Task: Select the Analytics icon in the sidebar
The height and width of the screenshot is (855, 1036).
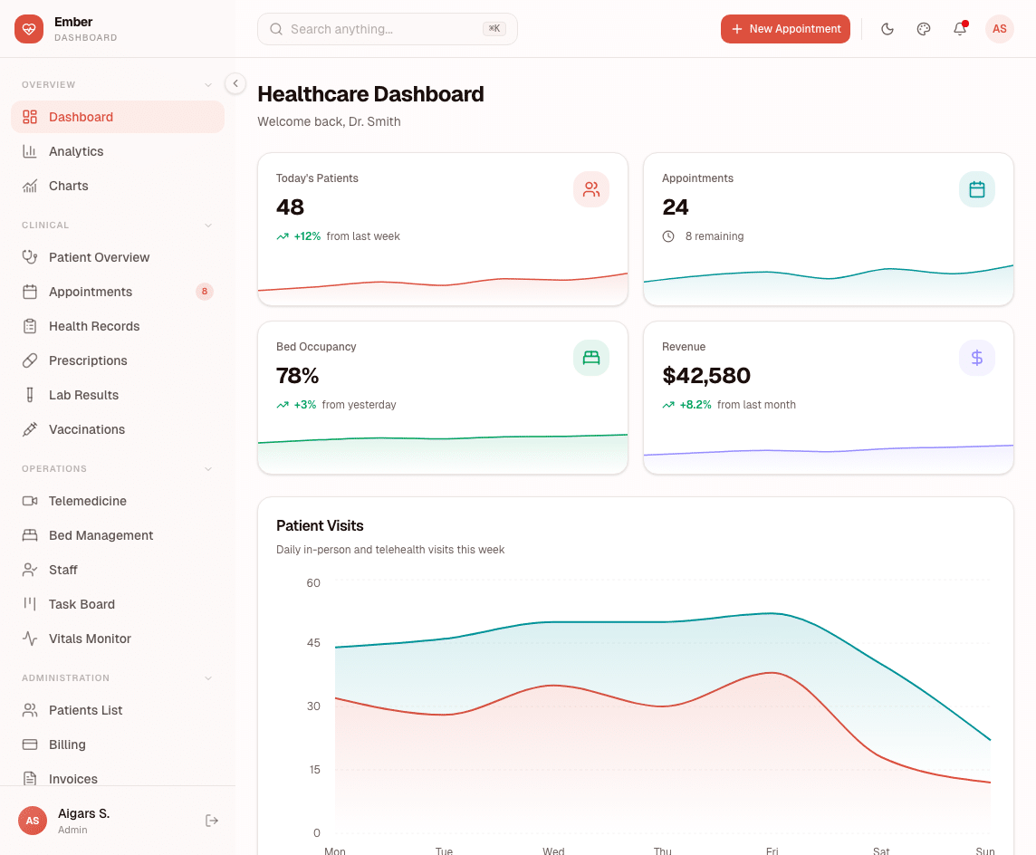Action: pyautogui.click(x=31, y=151)
